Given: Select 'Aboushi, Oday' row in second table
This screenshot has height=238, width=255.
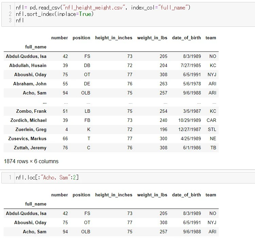Looking at the screenshot, I should pos(111,223).
